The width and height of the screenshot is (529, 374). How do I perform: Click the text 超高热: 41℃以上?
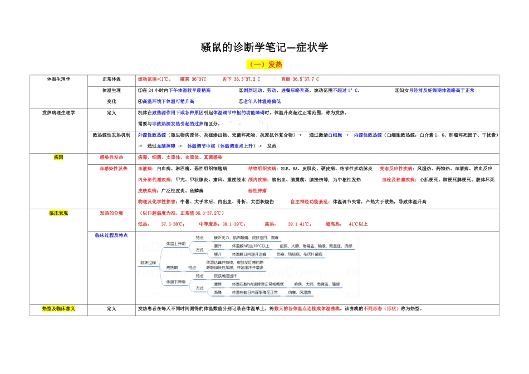(x=346, y=224)
